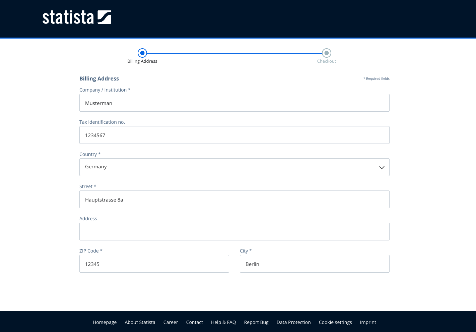Focus the City field containing Berlin
This screenshot has width=476, height=332.
[315, 264]
